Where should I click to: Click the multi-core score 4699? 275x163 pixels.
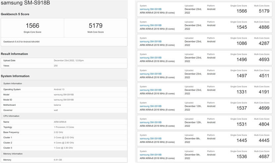point(264,108)
